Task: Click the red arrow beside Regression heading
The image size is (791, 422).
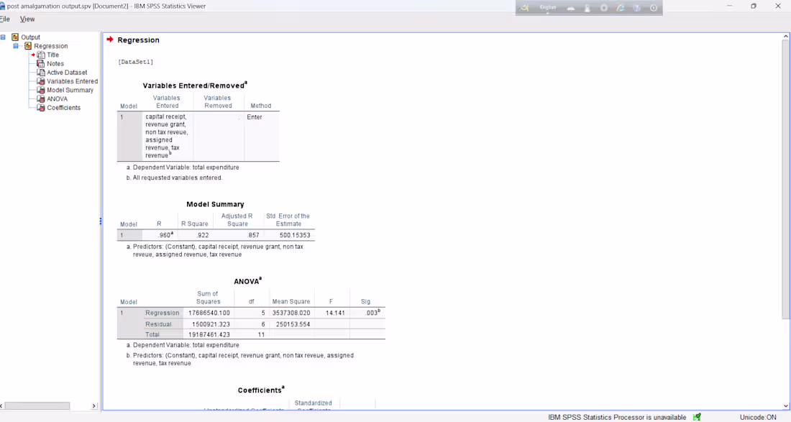Action: pos(109,40)
